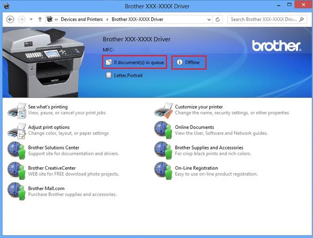Expand the address bar history dropdown

point(209,19)
